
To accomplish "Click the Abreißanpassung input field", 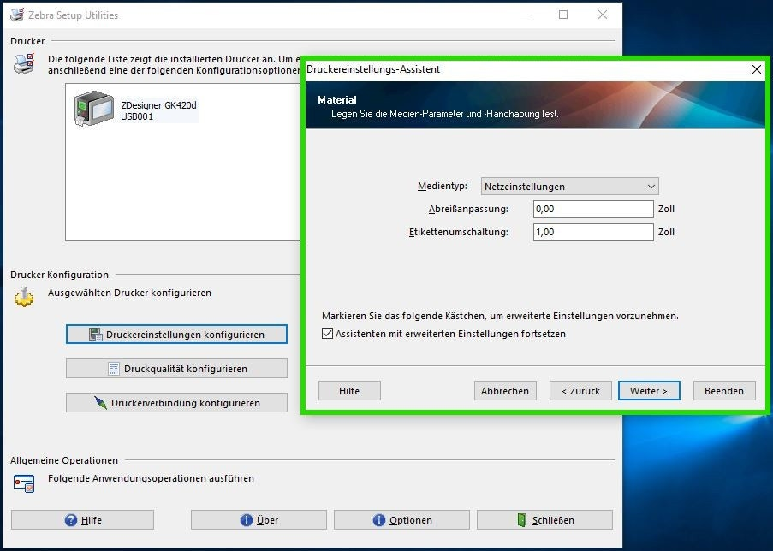I will point(593,209).
